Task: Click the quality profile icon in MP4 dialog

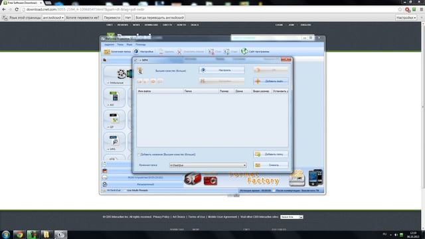Action: tap(140, 71)
